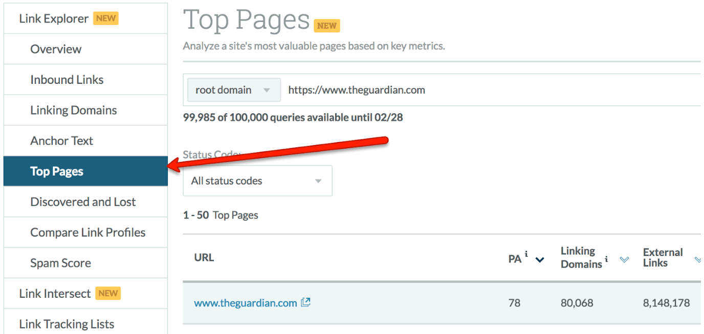Select PA value 78
This screenshot has width=704, height=334.
[514, 303]
